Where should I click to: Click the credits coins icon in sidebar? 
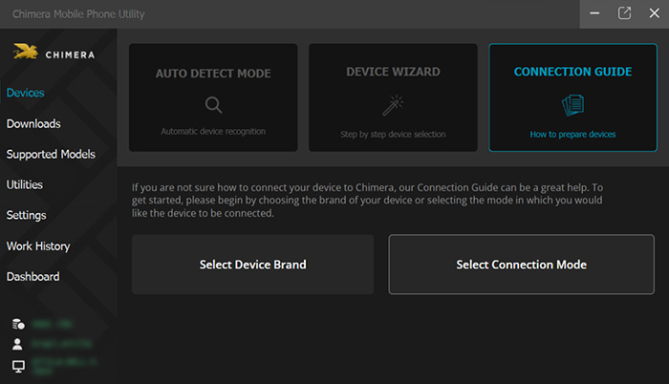click(x=17, y=324)
